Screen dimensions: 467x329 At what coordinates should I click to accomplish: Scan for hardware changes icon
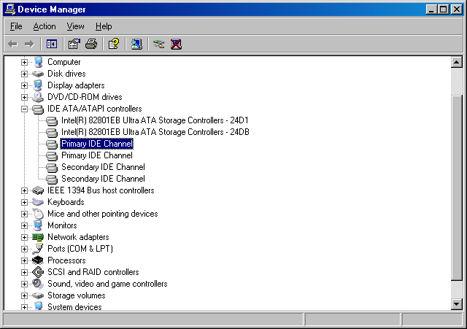(x=136, y=44)
